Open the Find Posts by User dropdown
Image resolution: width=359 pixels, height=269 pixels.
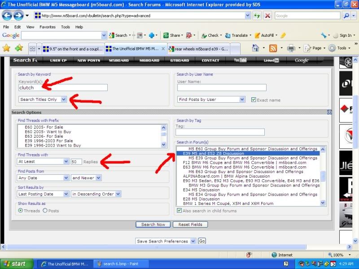(211, 99)
